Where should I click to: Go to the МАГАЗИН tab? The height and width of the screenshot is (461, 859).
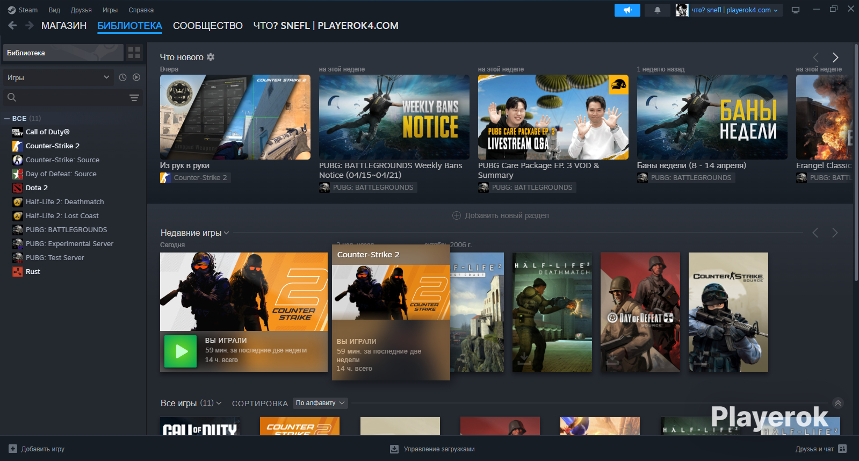(x=64, y=26)
